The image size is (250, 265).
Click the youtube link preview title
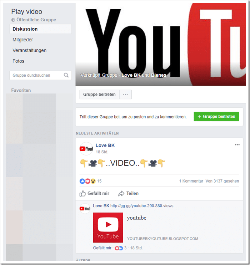136,218
